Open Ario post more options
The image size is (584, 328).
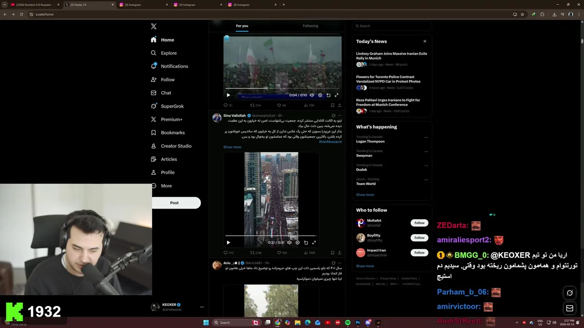(x=339, y=263)
